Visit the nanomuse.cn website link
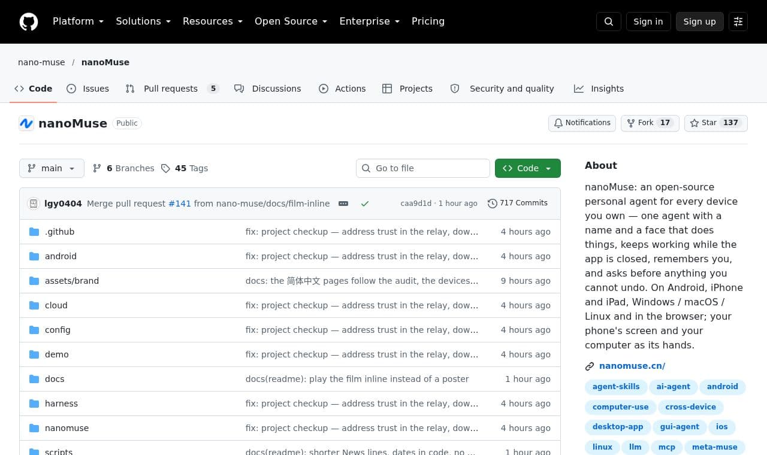The height and width of the screenshot is (455, 767). (x=632, y=366)
